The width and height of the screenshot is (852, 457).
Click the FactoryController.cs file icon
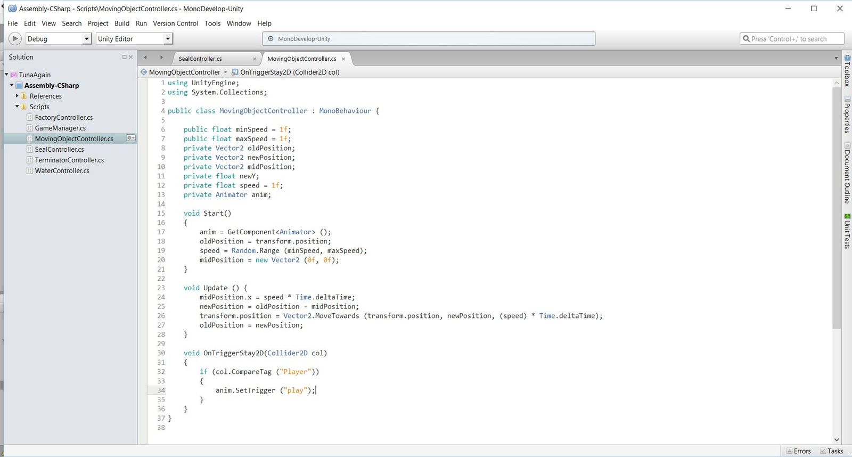[x=30, y=118]
